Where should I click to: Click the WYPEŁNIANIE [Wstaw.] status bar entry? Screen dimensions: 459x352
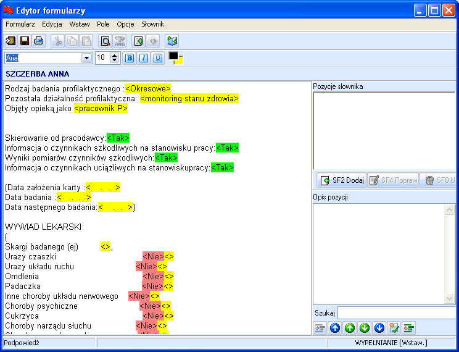391,343
